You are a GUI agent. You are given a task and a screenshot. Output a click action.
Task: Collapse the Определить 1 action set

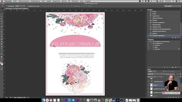152,43
